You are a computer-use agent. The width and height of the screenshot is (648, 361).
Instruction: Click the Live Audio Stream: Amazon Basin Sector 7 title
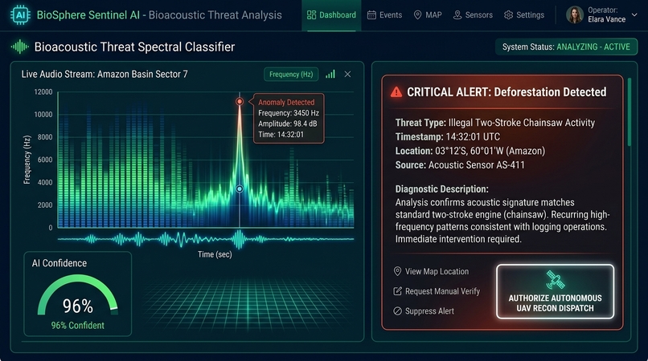pos(105,75)
